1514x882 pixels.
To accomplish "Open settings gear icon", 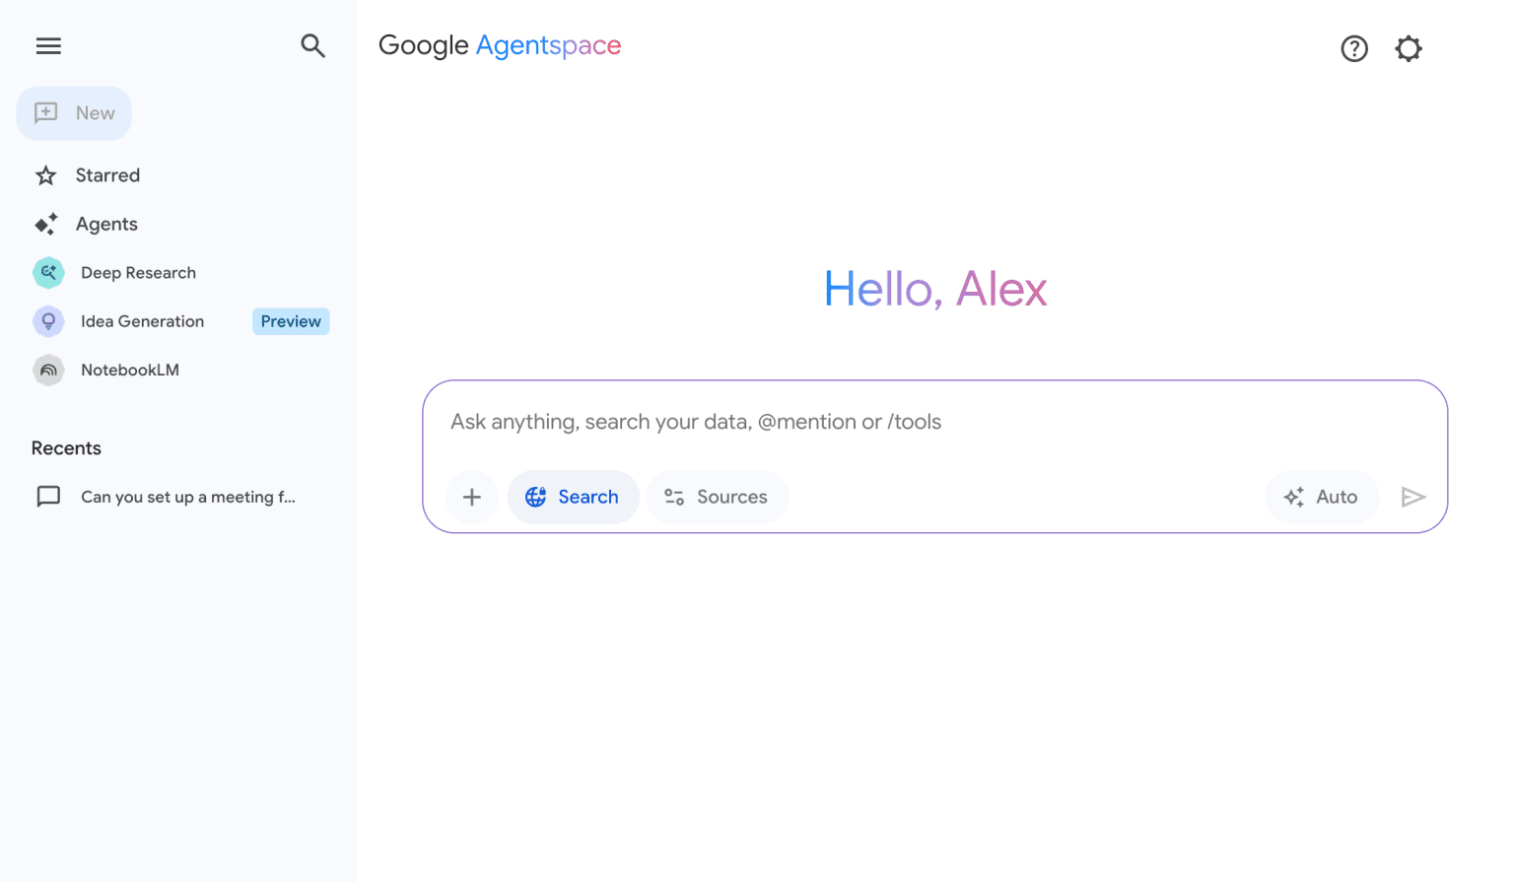I will (x=1409, y=48).
